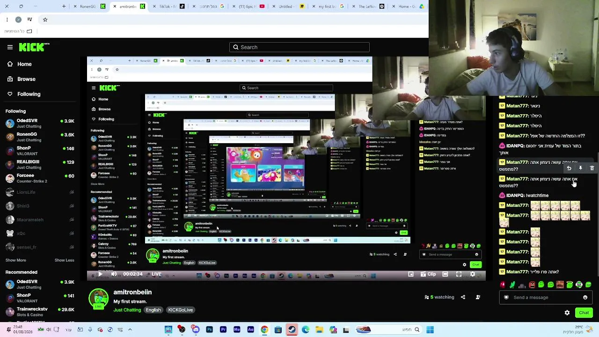Toggle fullscreen on the video player
599x337 pixels.
[x=459, y=274]
